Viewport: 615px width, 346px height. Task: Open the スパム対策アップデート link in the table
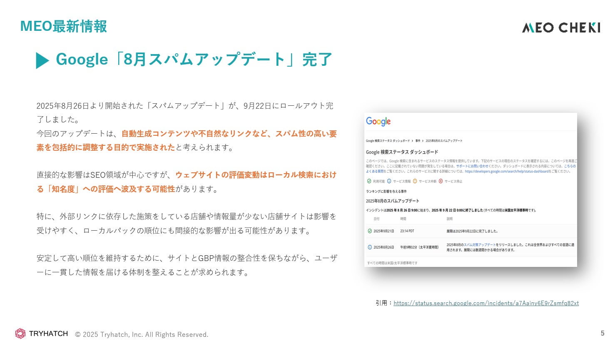pos(480,245)
